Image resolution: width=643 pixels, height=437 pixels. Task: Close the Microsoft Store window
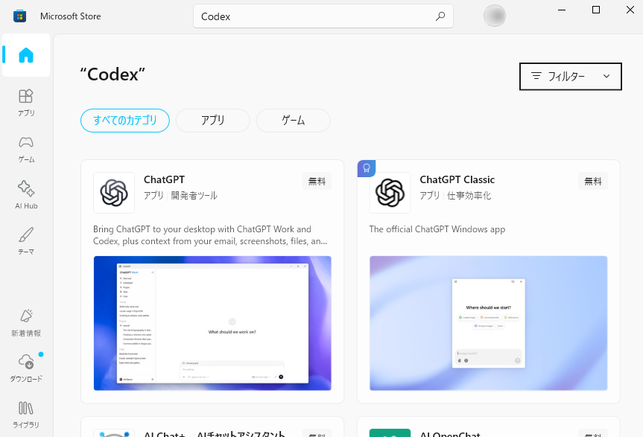coord(630,10)
